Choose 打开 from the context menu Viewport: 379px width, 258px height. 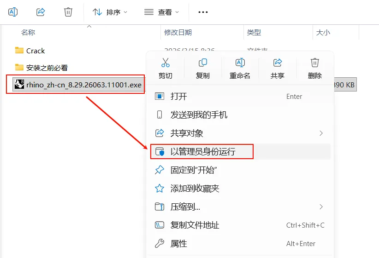(x=240, y=97)
